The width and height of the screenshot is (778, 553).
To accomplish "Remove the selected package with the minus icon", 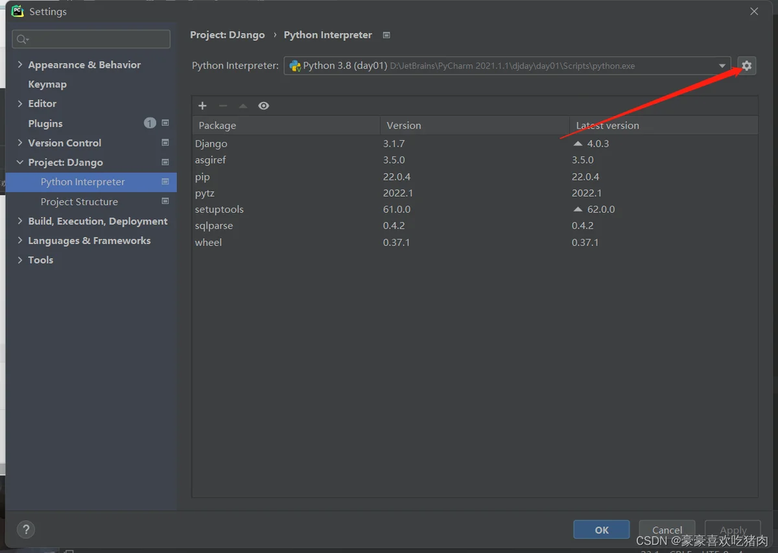I will click(223, 106).
